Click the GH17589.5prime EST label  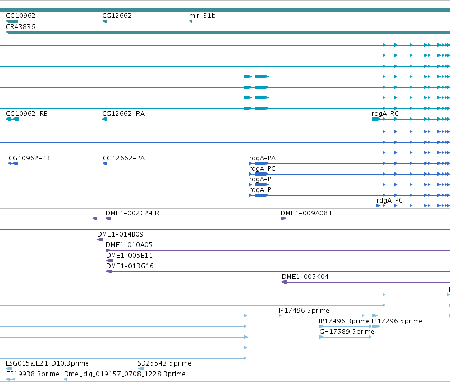347,332
